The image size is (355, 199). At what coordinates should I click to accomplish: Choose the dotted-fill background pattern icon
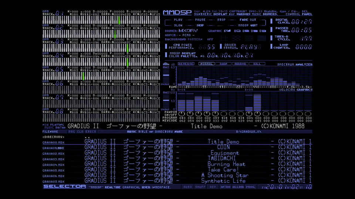point(261,38)
